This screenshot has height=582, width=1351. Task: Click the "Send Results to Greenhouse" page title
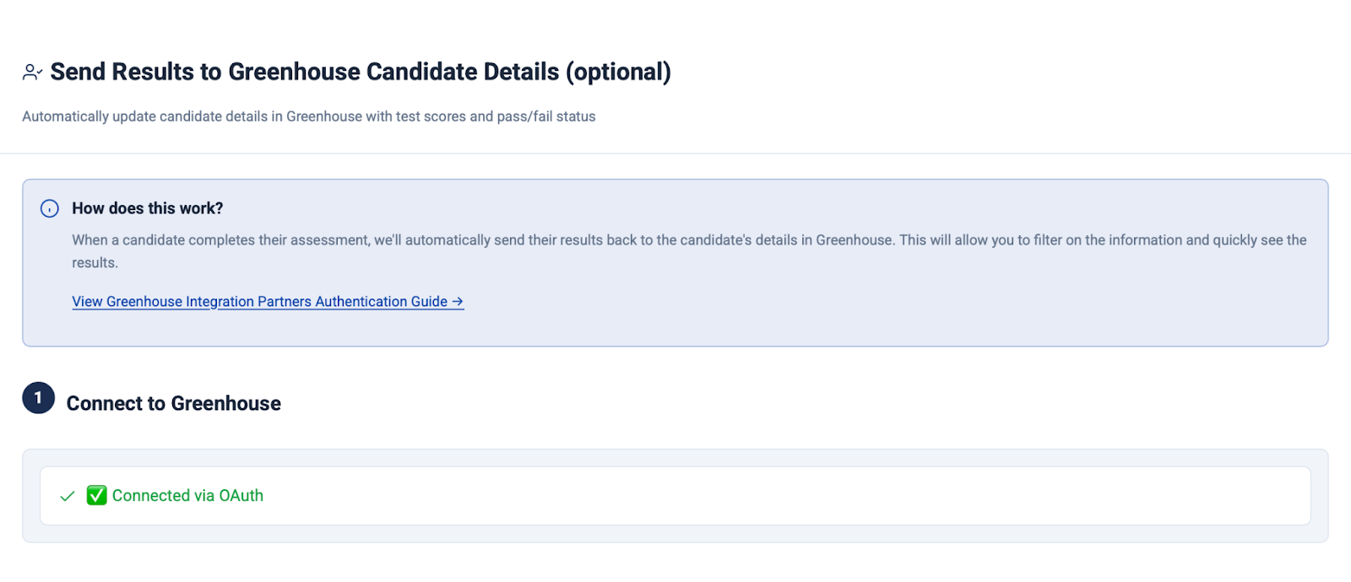tap(304, 72)
